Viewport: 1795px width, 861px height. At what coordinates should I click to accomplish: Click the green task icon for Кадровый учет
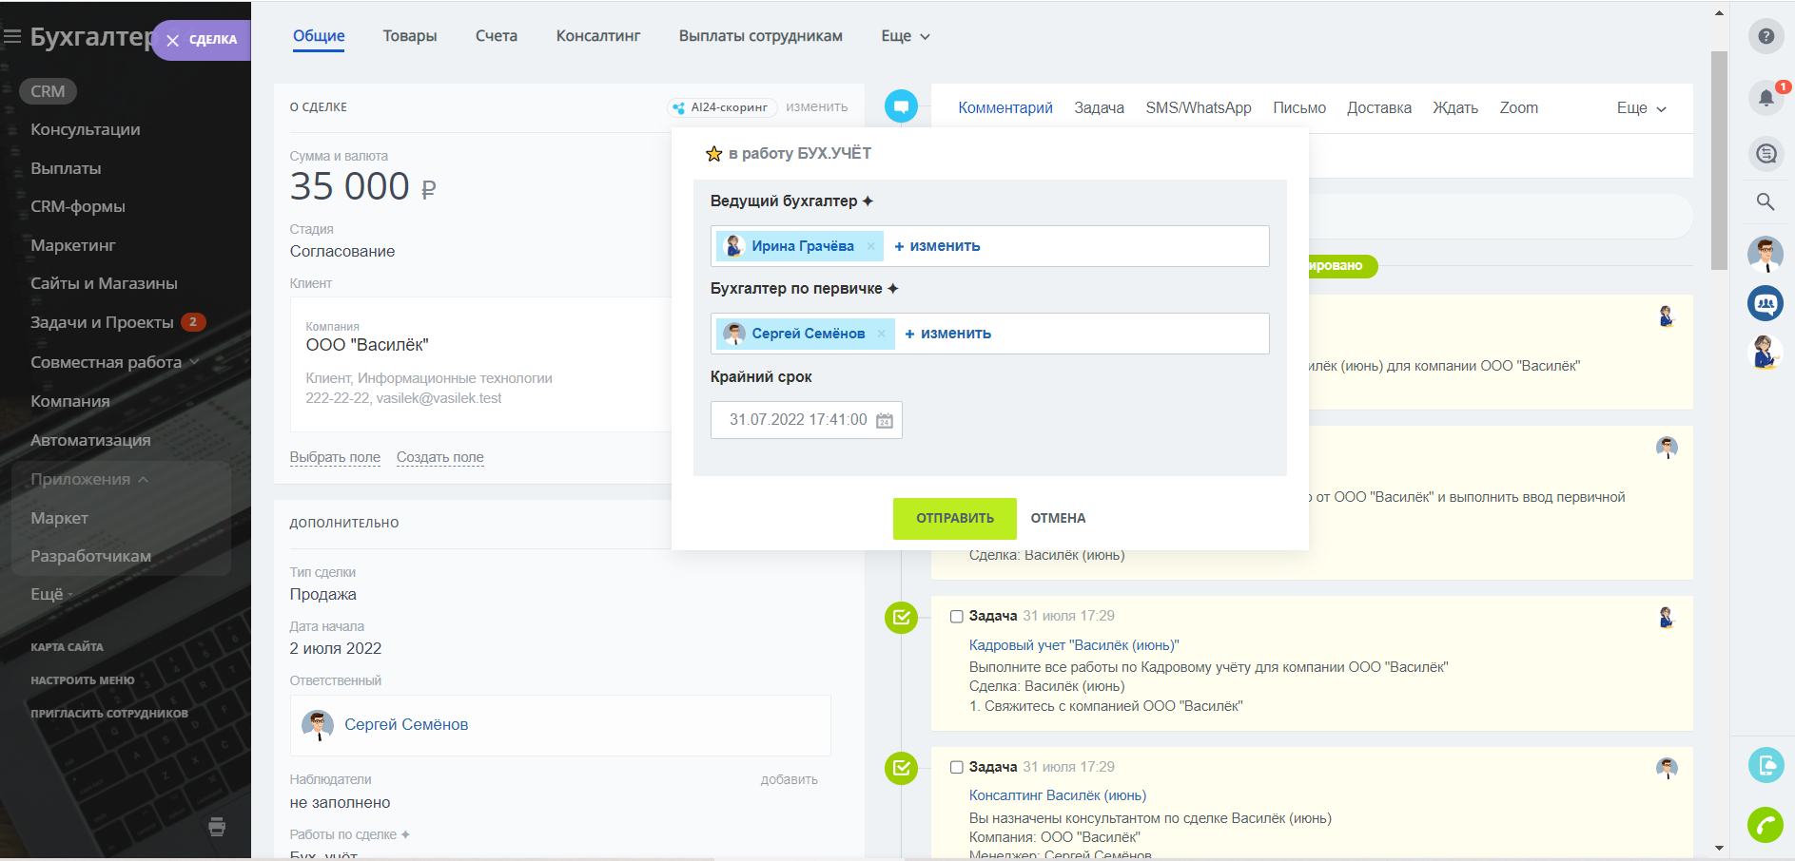901,618
